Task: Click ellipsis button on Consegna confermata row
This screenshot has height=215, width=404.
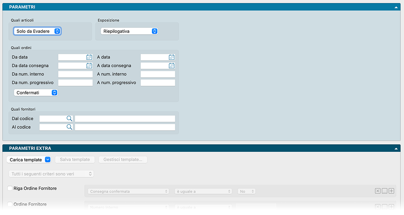Action: coord(384,191)
